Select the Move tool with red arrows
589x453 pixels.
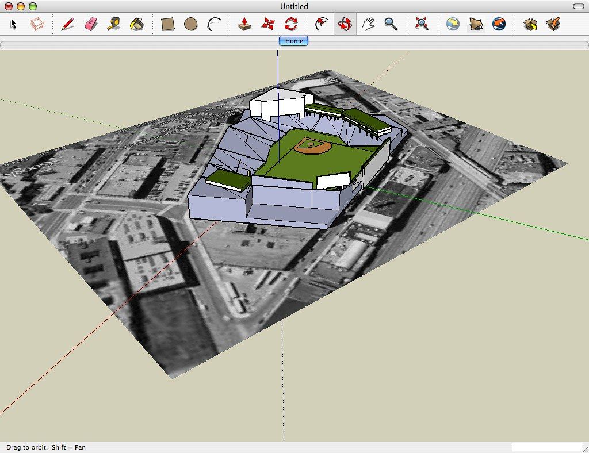tap(268, 24)
